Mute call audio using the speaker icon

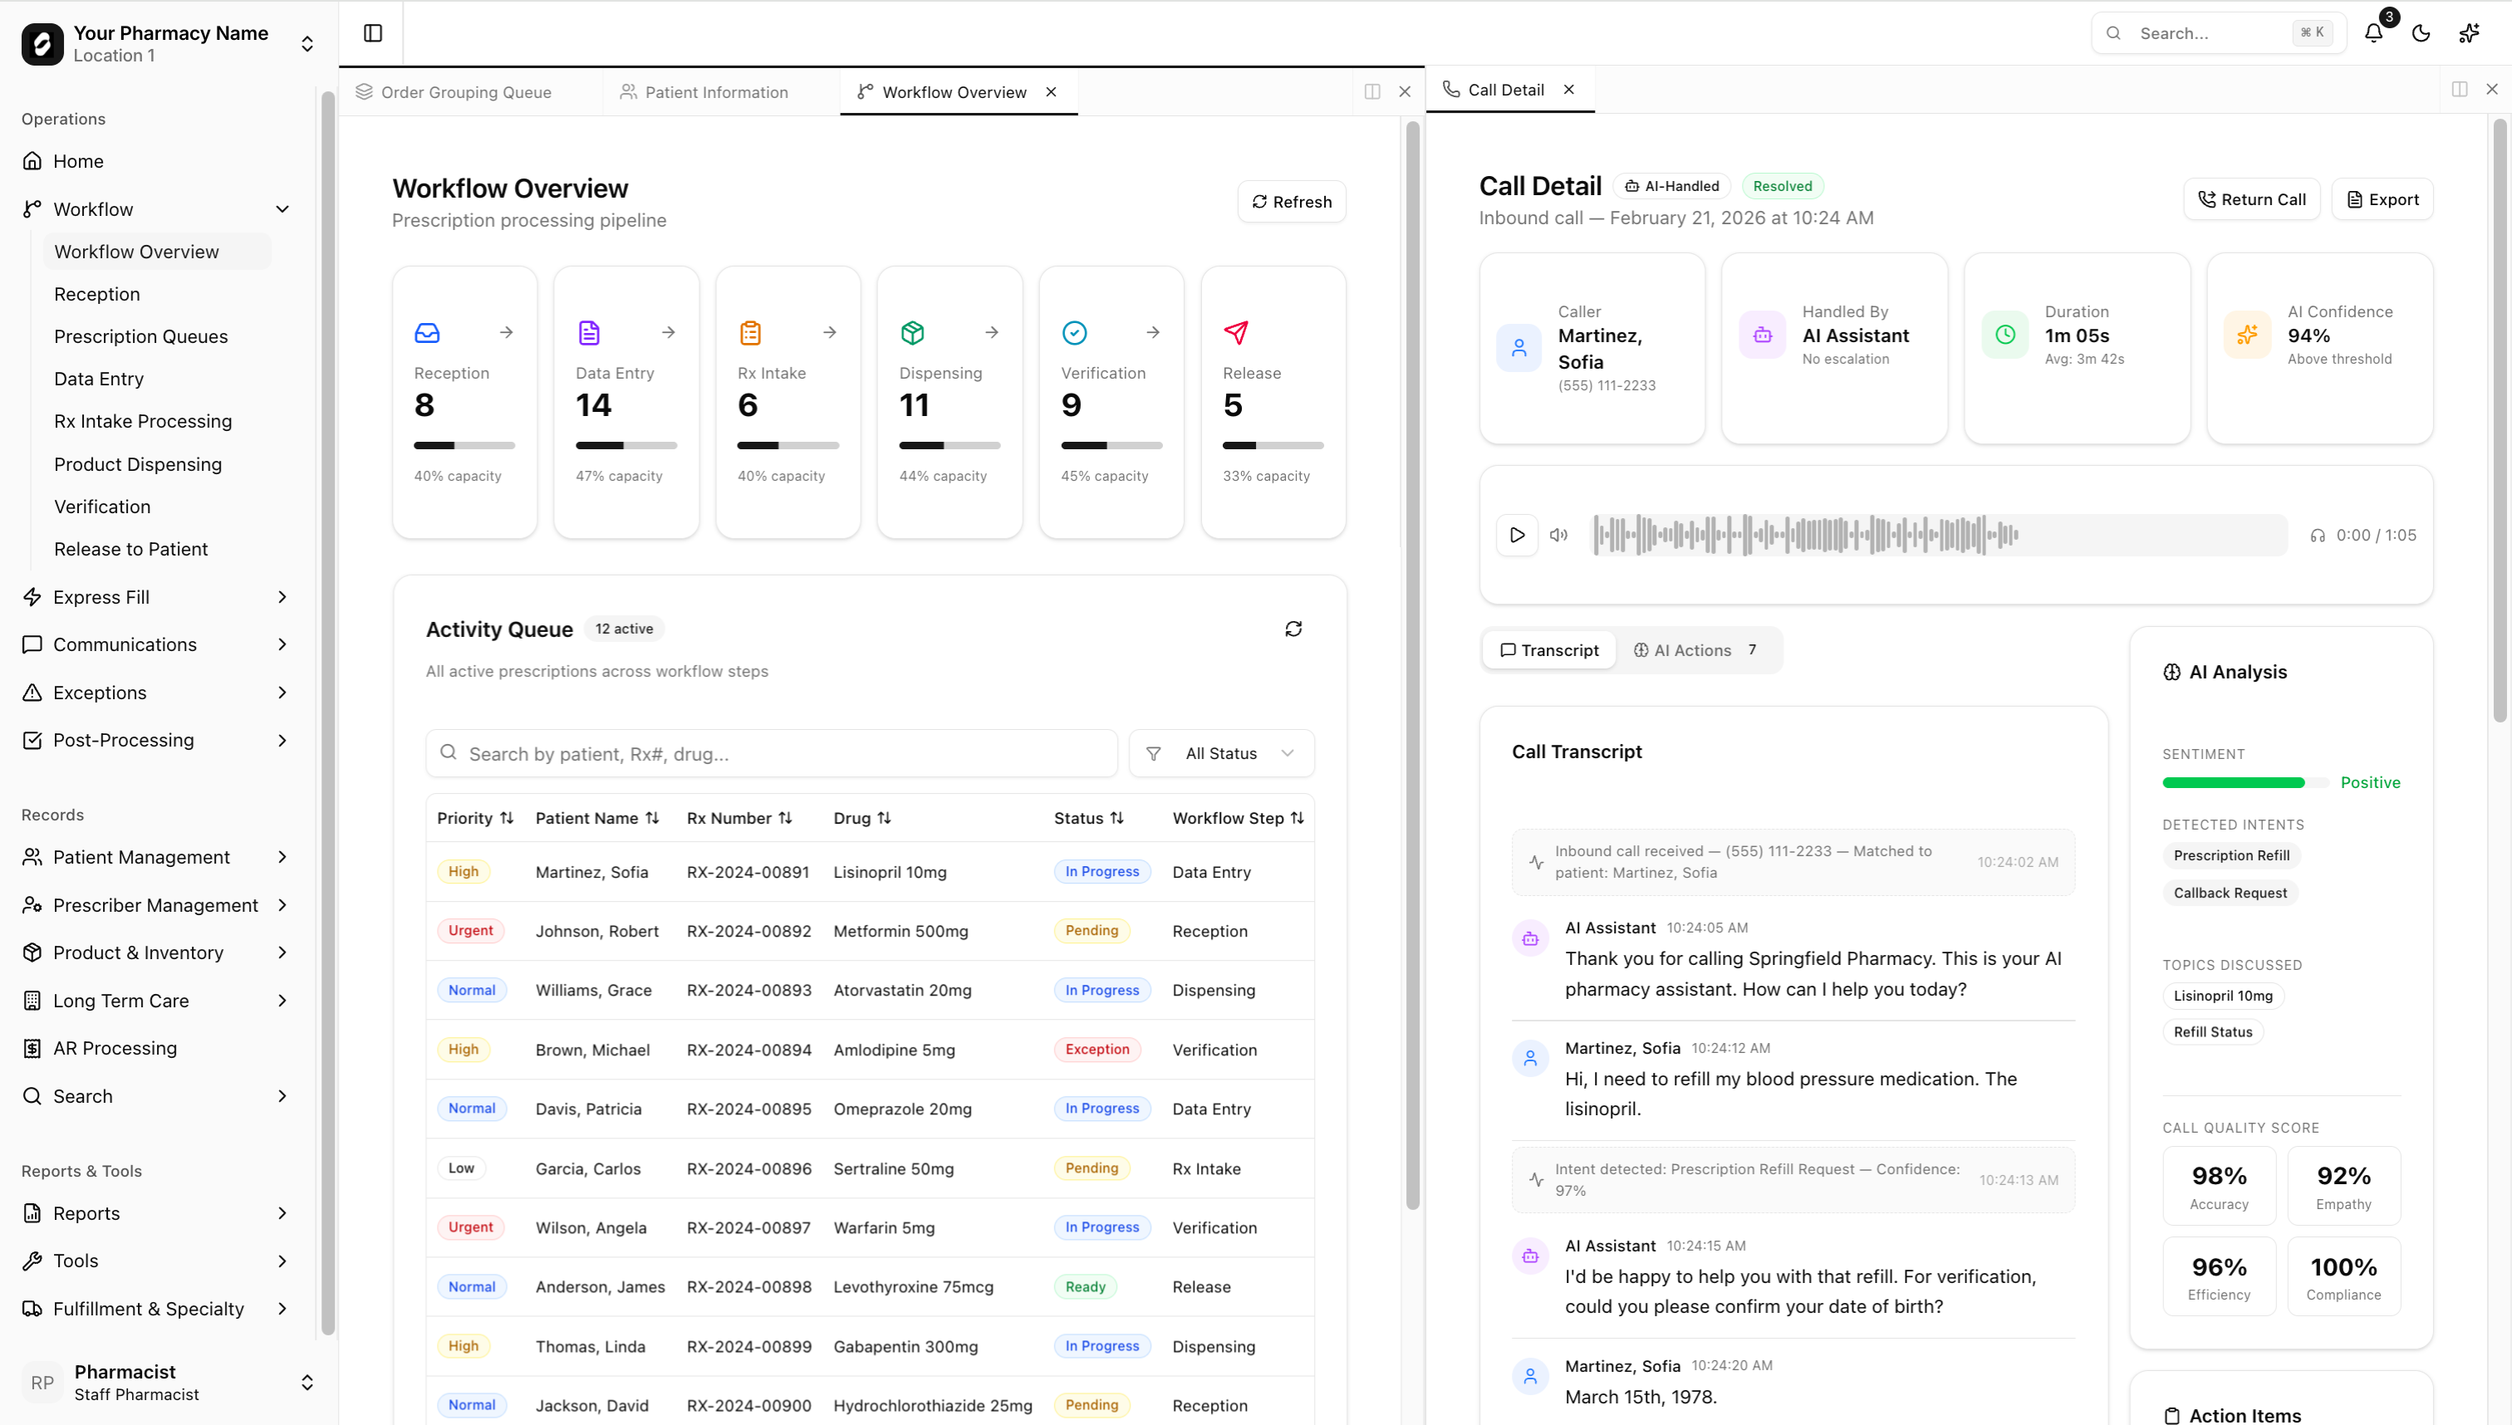tap(1558, 536)
